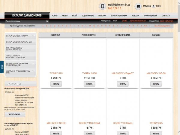Click Купить for TYRRY S100
Image resolution: width=180 pixels, height=135 pixels.
coord(89,84)
